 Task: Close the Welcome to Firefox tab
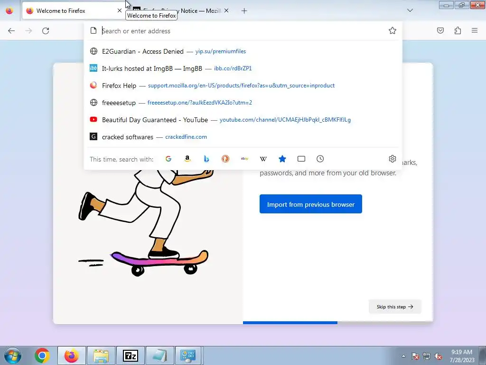[119, 10]
